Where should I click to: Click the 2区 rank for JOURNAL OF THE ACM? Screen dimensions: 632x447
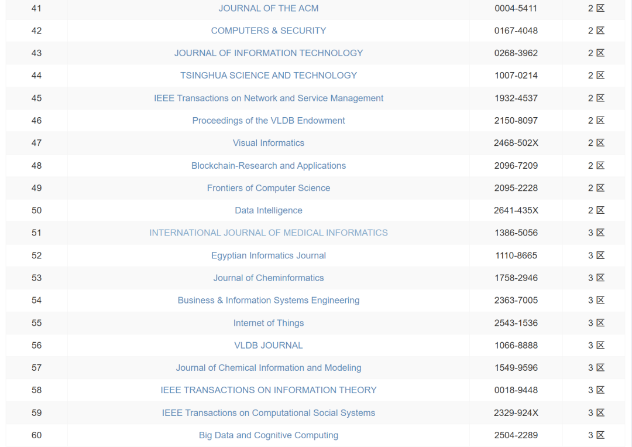tap(596, 8)
